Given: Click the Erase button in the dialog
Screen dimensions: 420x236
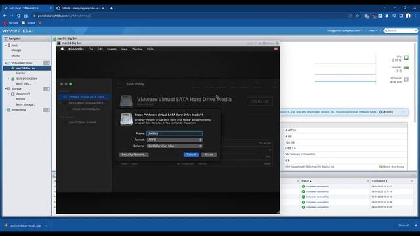Looking at the screenshot, I should 209,155.
